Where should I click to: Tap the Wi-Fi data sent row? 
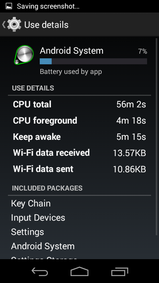point(79,169)
